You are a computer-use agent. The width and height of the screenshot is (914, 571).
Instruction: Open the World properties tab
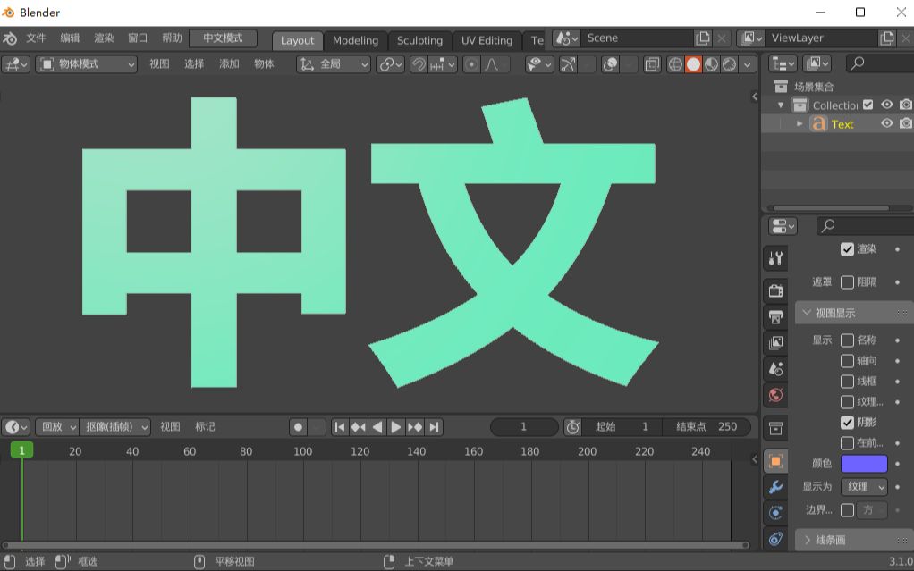[774, 394]
